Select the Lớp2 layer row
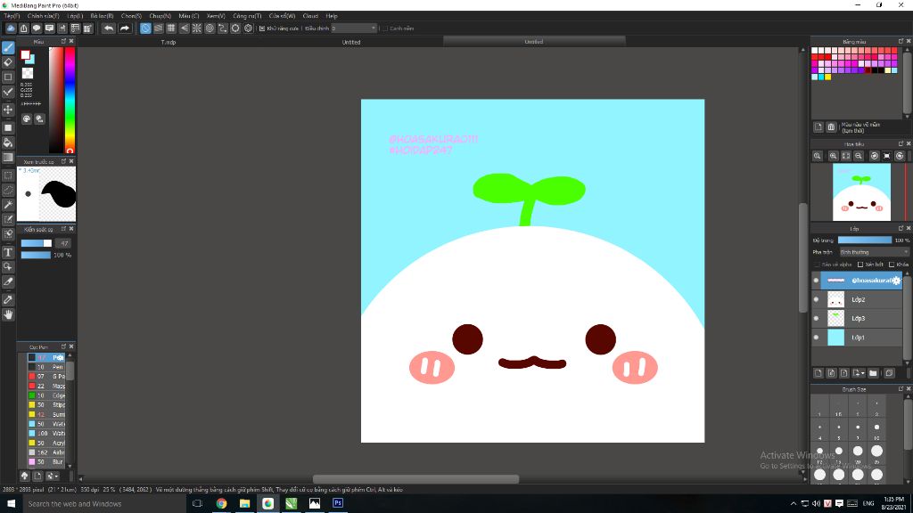Screen dimensions: 913x513 [x=858, y=299]
